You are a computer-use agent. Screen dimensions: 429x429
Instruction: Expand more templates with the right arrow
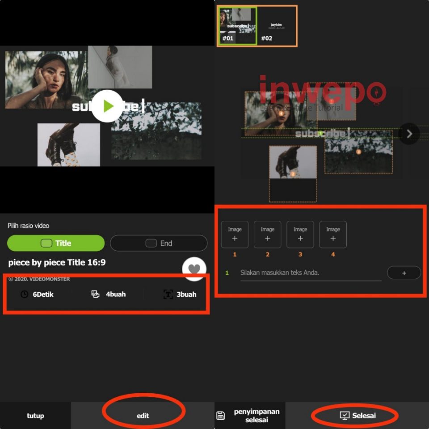409,133
